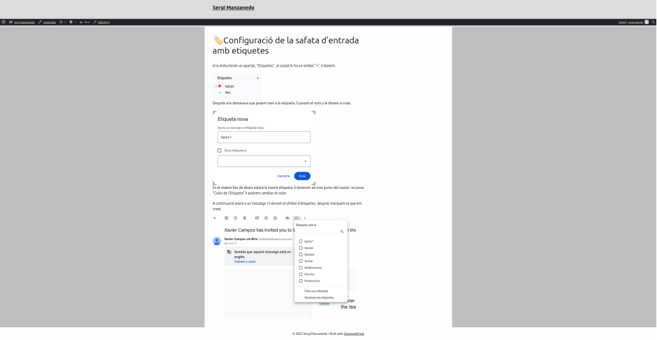Click the trash icon in the email toolbar

[244, 218]
